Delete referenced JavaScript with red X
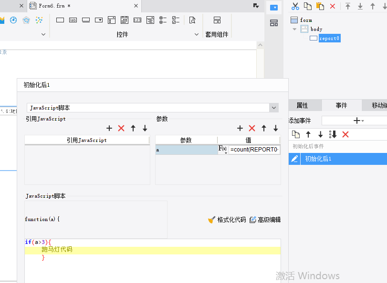The height and width of the screenshot is (283, 387). pyautogui.click(x=121, y=128)
